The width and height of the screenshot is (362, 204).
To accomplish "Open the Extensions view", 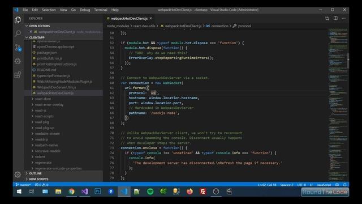I will [18, 75].
